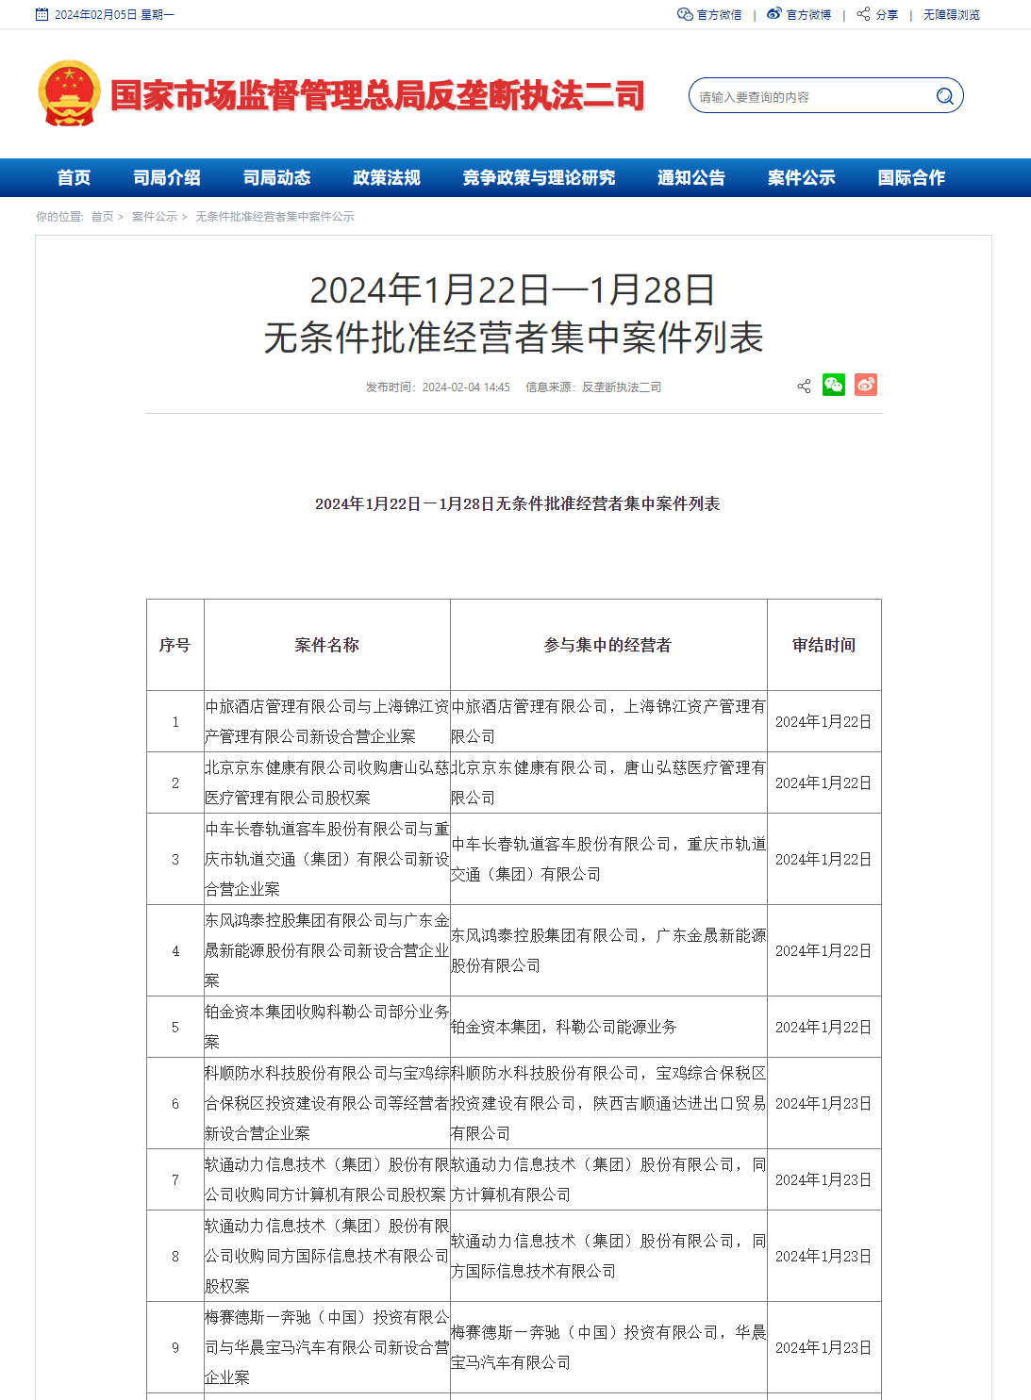1031x1400 pixels.
Task: Click 首页 in the breadcrumb trail
Action: [102, 217]
